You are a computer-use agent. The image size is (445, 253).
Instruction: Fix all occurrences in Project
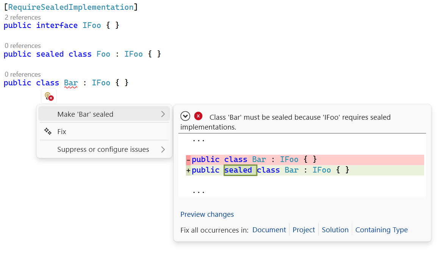pyautogui.click(x=304, y=230)
